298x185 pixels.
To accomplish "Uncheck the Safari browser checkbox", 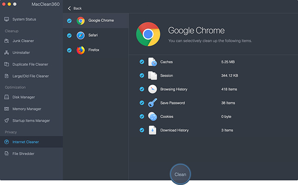I will tap(69, 35).
